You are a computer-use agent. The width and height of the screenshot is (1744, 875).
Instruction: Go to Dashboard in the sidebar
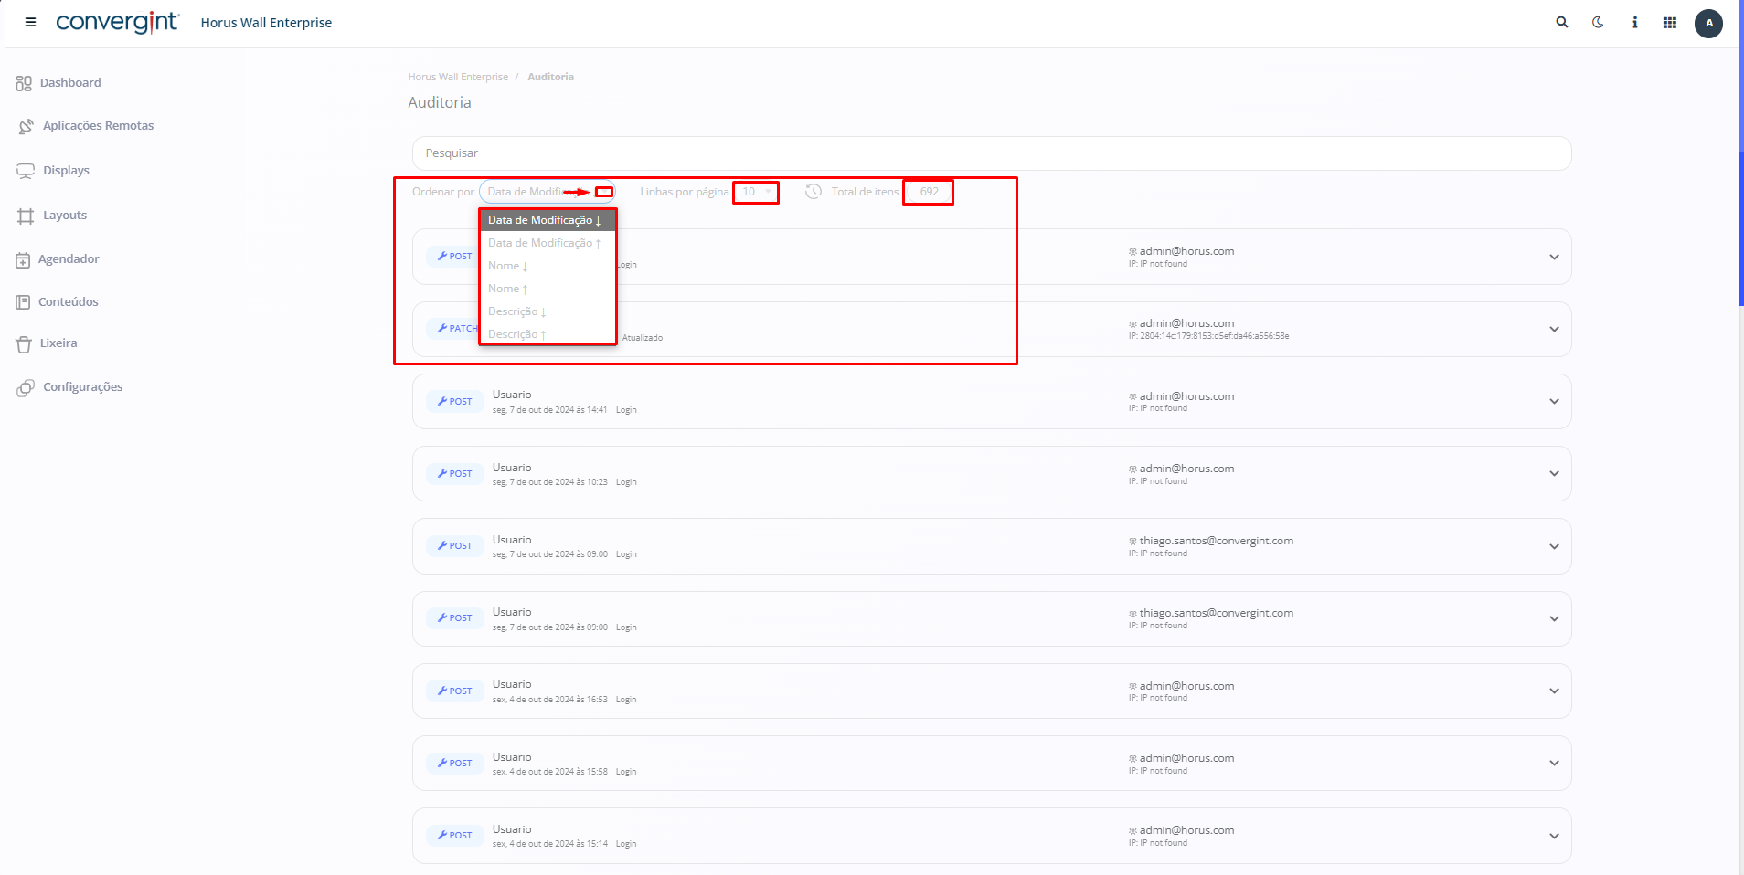point(70,83)
